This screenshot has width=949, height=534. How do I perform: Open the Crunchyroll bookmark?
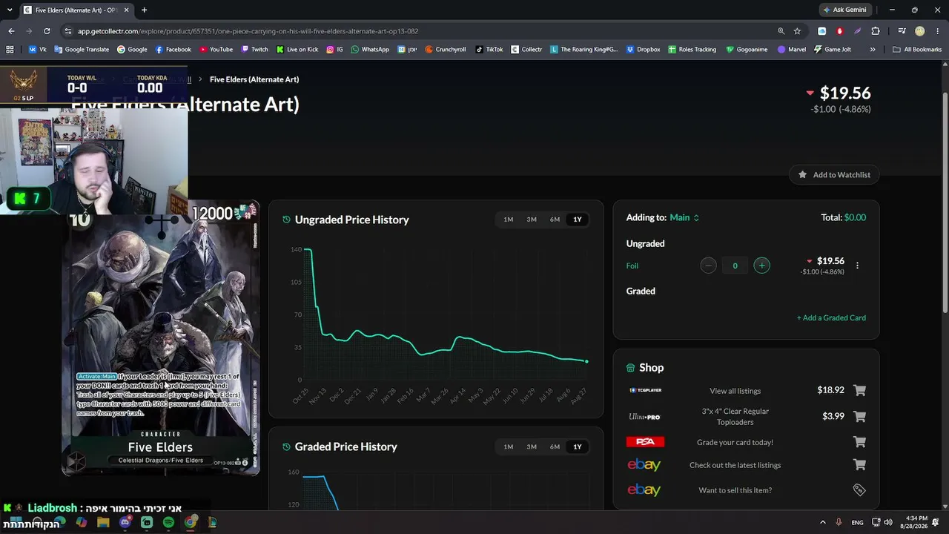pyautogui.click(x=445, y=50)
